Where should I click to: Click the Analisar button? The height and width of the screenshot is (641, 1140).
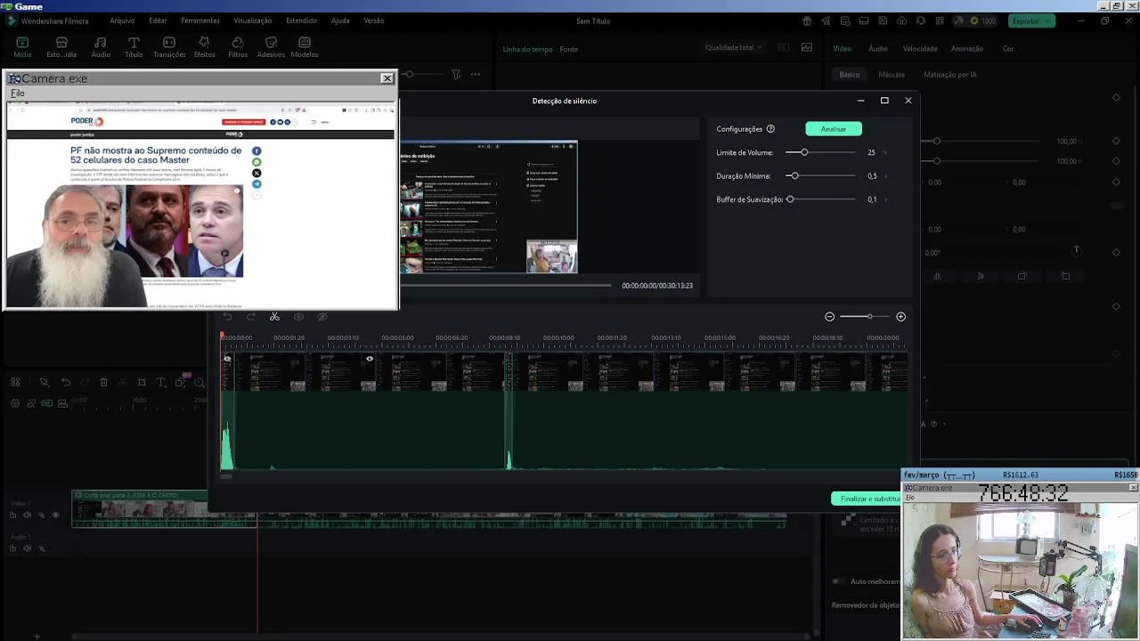(834, 129)
